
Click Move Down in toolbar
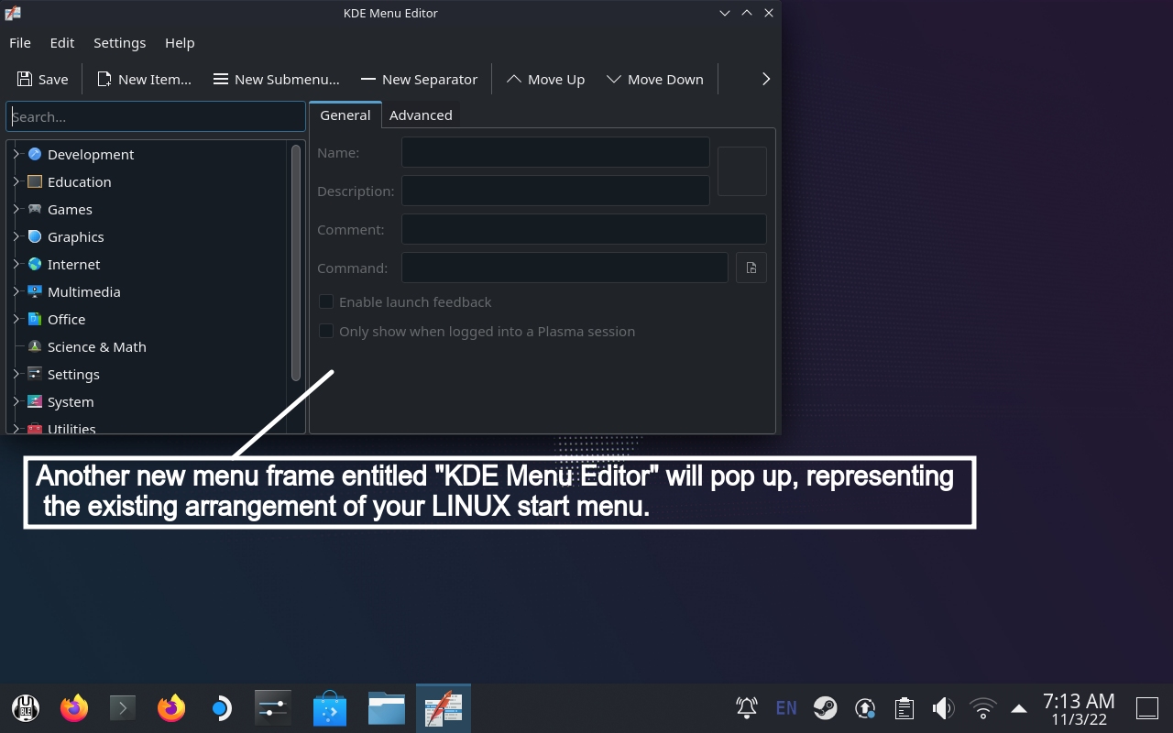click(x=655, y=79)
